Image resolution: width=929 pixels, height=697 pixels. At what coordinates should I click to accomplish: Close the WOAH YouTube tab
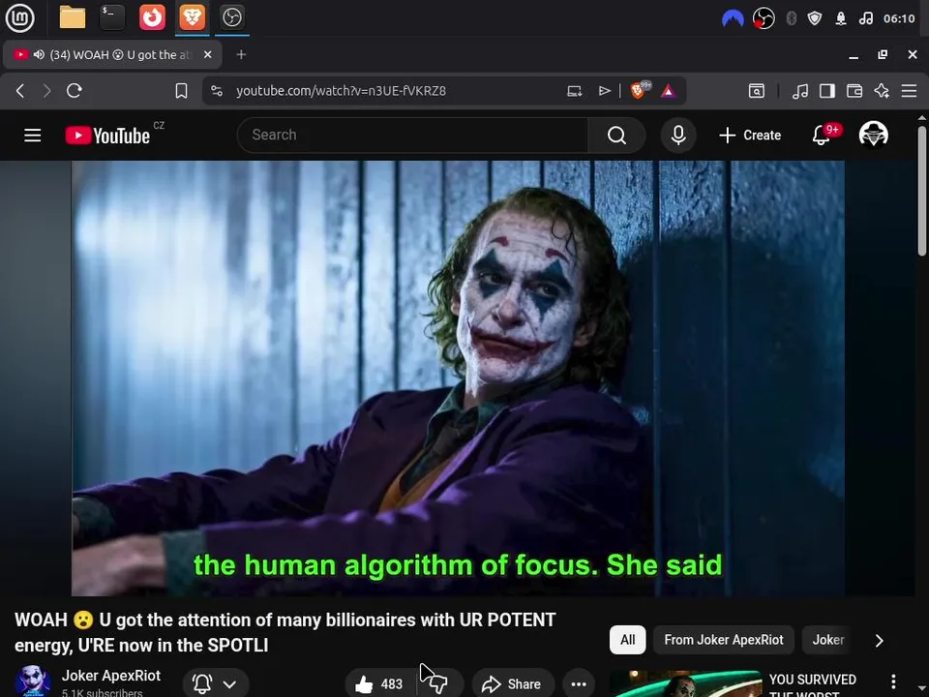[208, 54]
